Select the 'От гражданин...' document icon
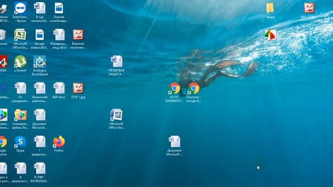This screenshot has width=333, height=187. (20, 88)
